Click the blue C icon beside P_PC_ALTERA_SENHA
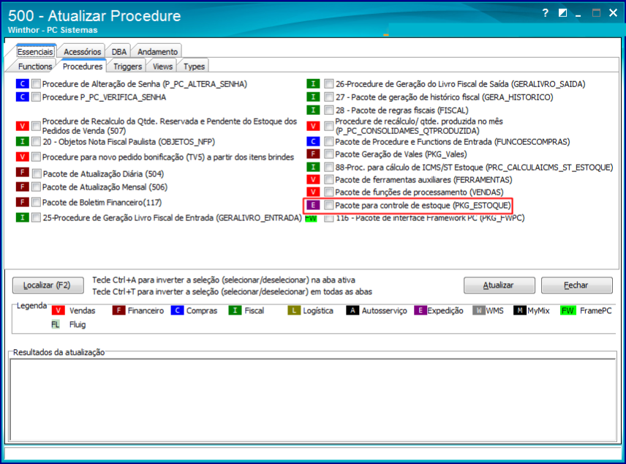Viewport: 626px width, 464px height. [x=23, y=84]
